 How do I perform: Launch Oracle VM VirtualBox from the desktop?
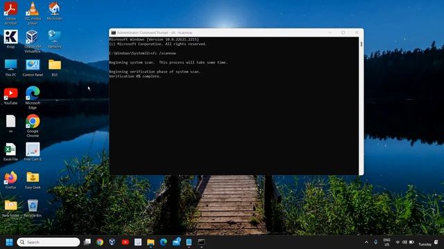point(33,41)
